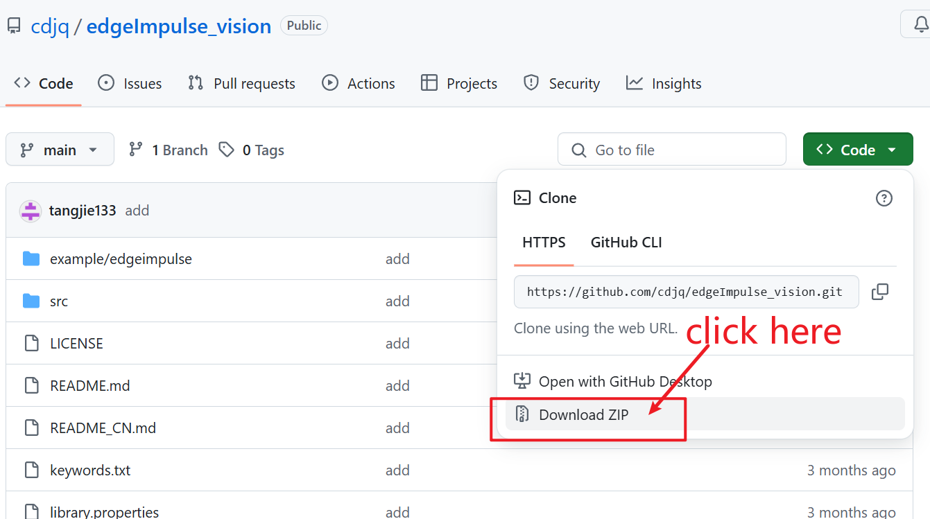The height and width of the screenshot is (519, 930).
Task: Click the help icon in the Clone panel
Action: 884,198
